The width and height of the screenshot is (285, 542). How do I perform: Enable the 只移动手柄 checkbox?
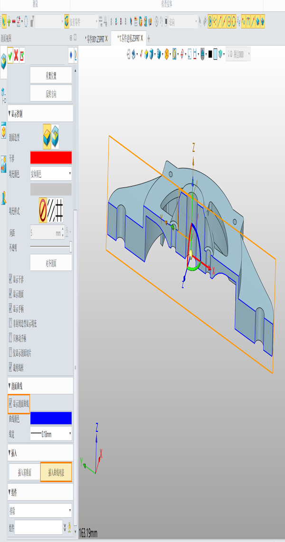click(x=10, y=338)
